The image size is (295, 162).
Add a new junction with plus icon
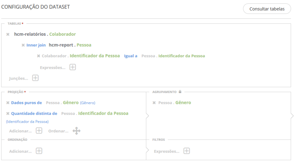(x=35, y=78)
